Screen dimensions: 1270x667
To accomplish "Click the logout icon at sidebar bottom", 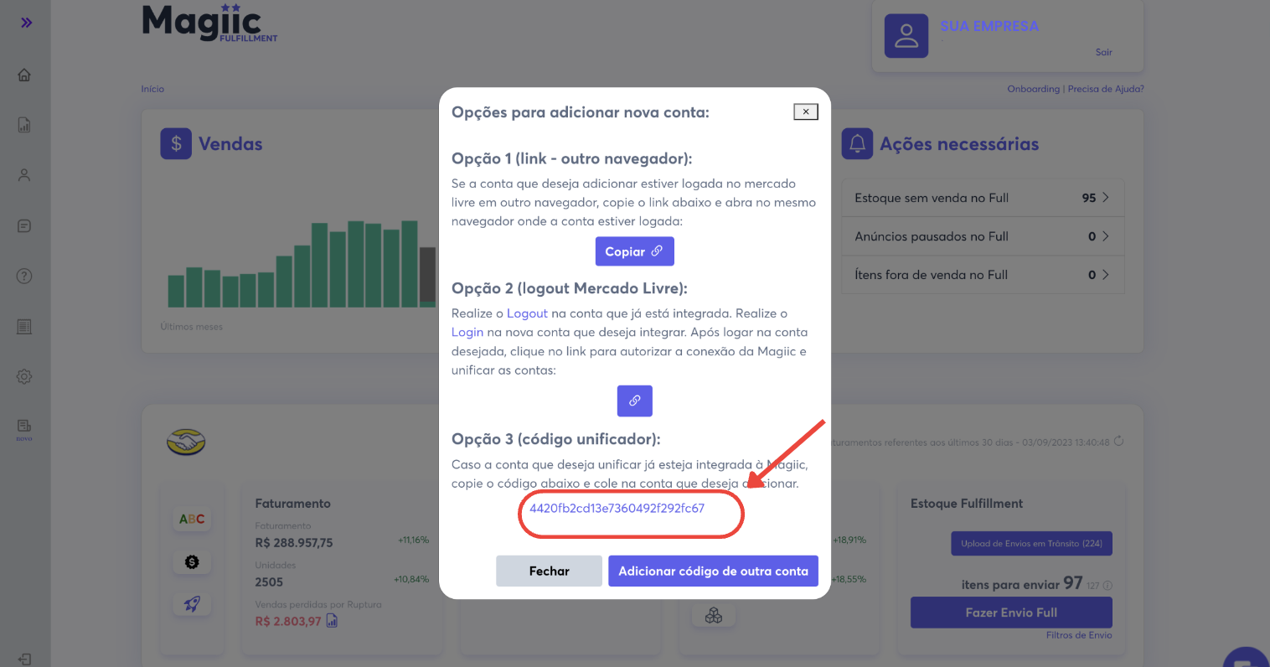I will 24,659.
